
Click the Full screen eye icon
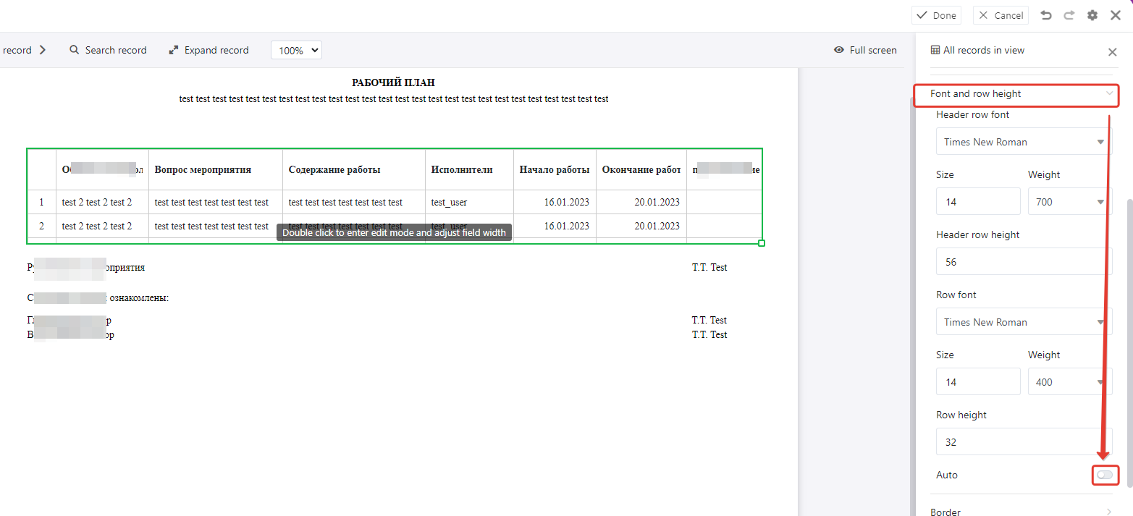839,50
